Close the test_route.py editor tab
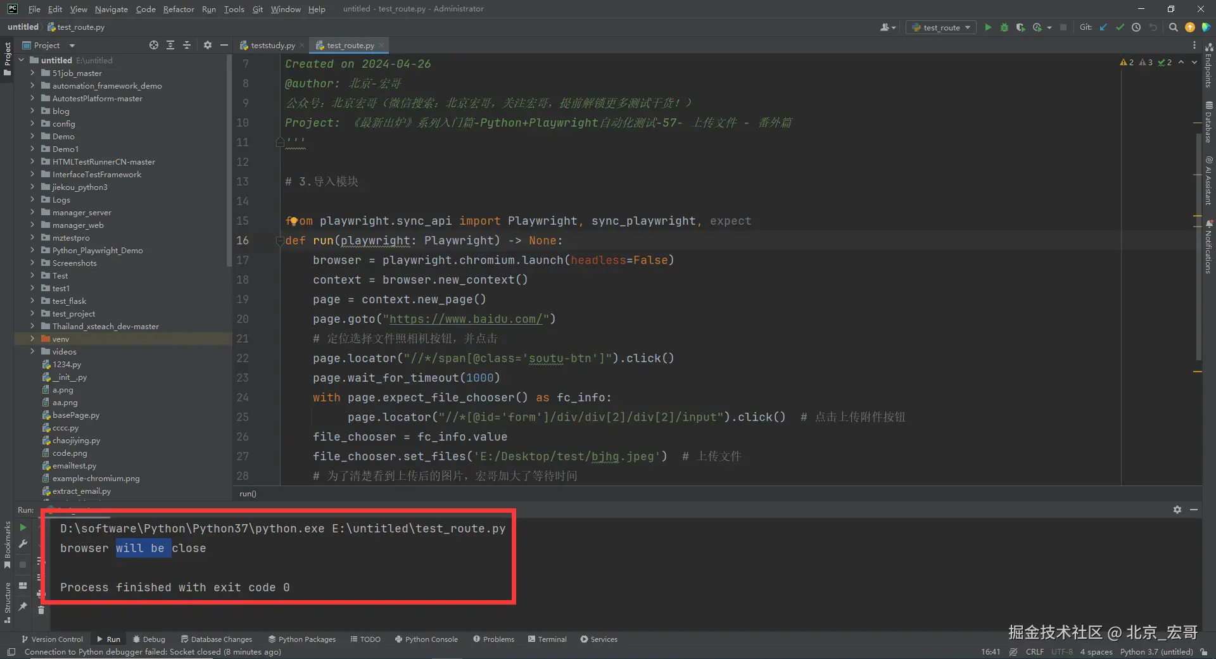 pos(381,45)
